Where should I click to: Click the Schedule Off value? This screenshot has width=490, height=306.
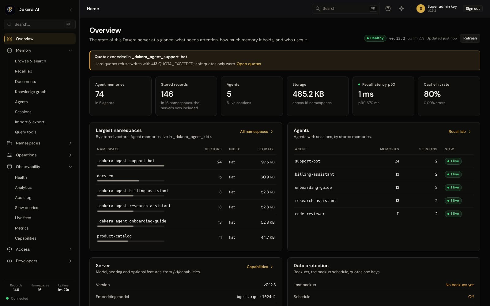(x=471, y=297)
